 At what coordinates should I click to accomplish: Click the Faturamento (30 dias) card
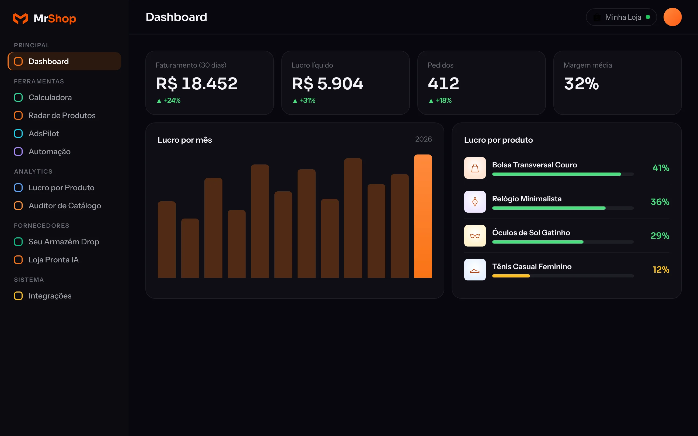coord(210,83)
